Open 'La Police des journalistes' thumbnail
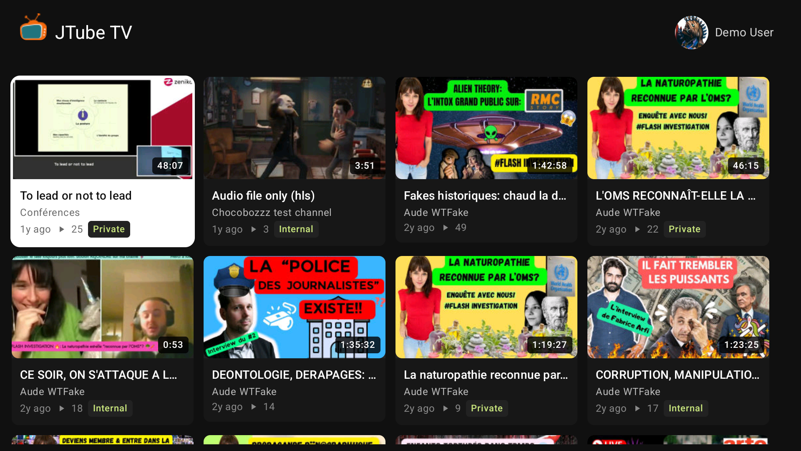This screenshot has height=451, width=801. [x=295, y=307]
